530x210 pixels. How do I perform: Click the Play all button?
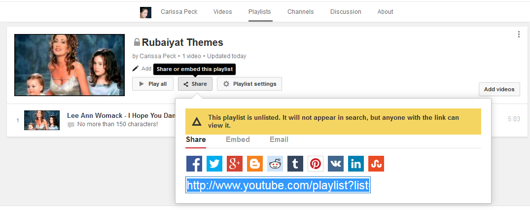[153, 84]
